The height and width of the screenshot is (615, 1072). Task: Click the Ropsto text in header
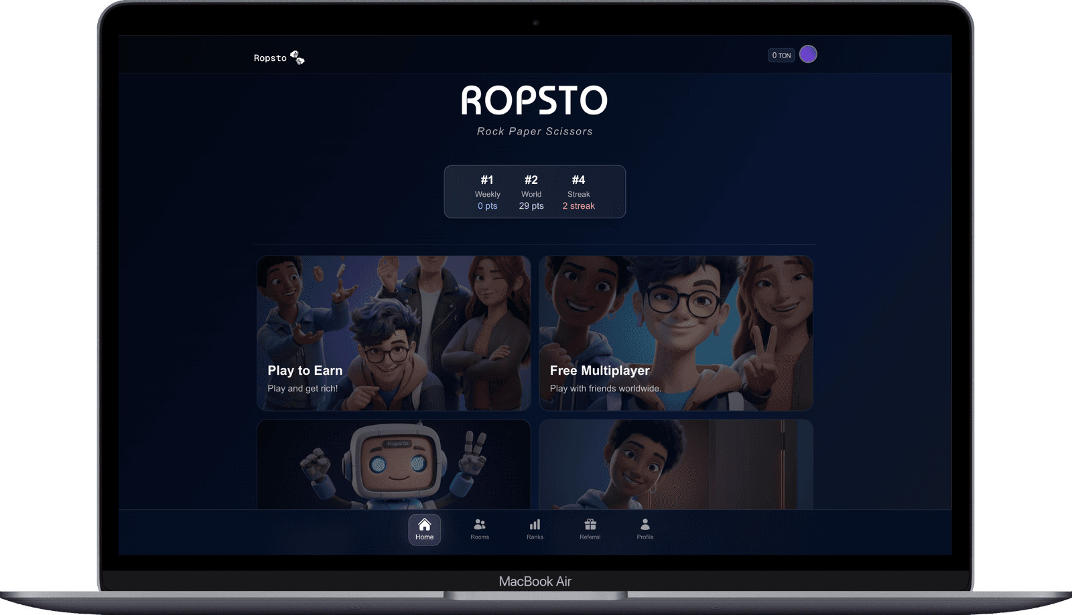click(270, 58)
